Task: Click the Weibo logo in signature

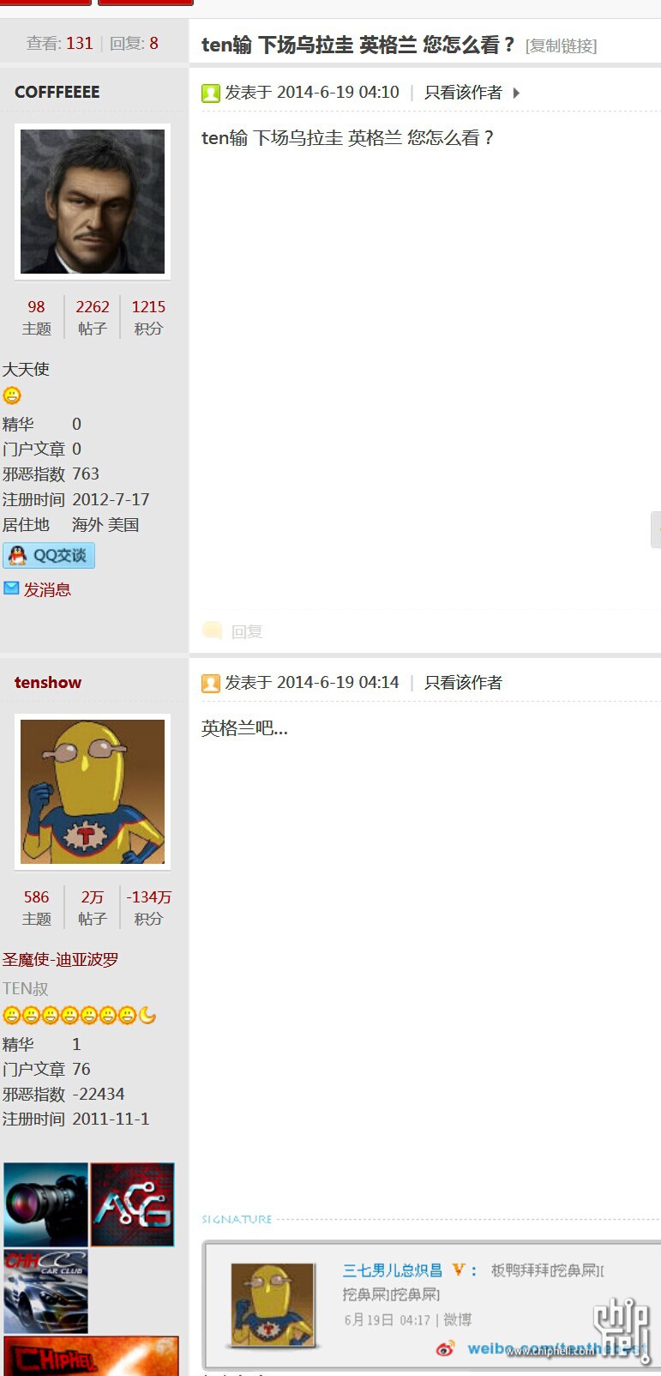Action: pyautogui.click(x=445, y=1349)
